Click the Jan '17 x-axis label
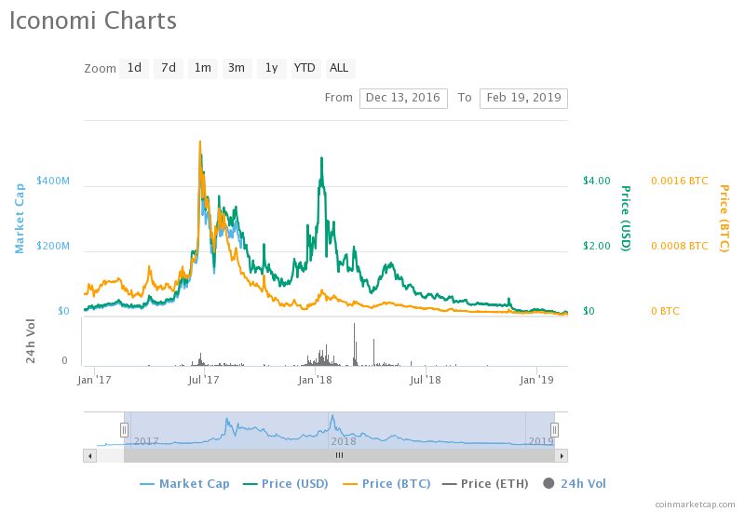The height and width of the screenshot is (512, 745). coord(94,380)
